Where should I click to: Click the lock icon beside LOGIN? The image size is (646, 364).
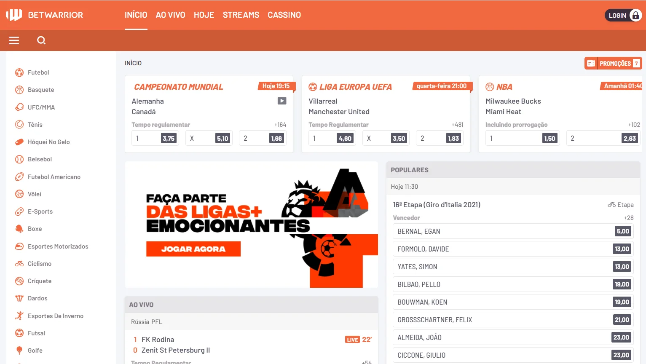[x=635, y=15]
